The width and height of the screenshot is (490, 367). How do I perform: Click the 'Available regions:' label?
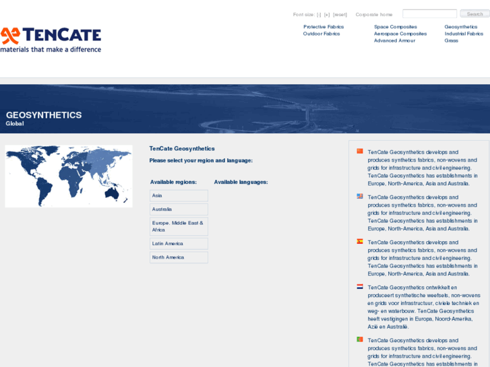(173, 182)
